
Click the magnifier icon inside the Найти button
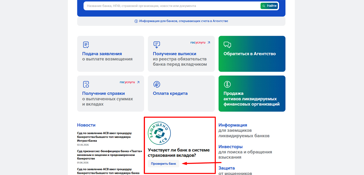pyautogui.click(x=264, y=6)
